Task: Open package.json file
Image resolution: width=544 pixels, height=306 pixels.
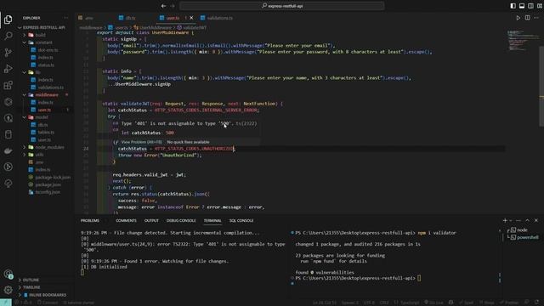Action: point(48,184)
